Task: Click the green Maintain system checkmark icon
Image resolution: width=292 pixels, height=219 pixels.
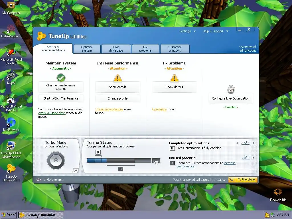Action: click(61, 78)
